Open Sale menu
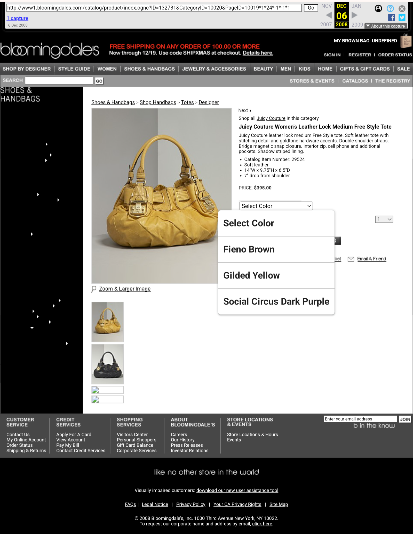 click(x=403, y=69)
